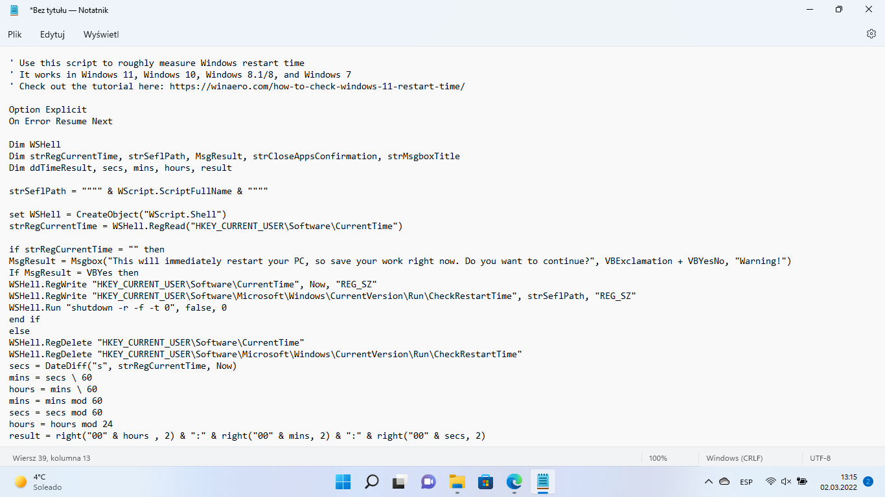
Task: Open Microsoft Edge from taskbar
Action: click(514, 482)
